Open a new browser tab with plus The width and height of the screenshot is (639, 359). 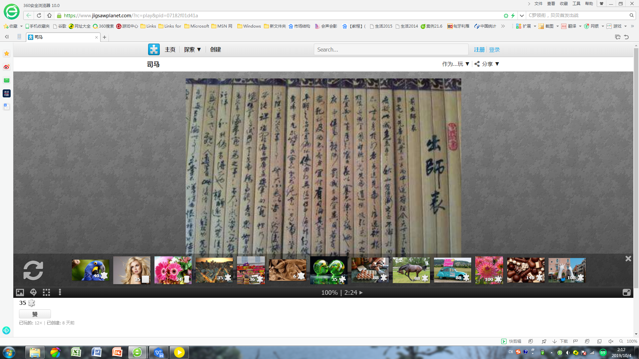[105, 37]
